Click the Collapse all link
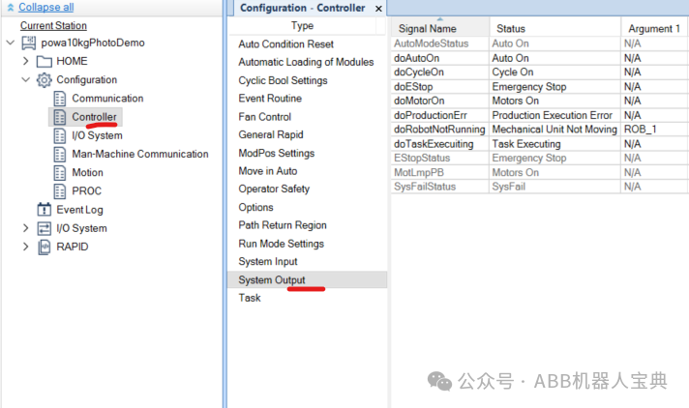 point(45,7)
